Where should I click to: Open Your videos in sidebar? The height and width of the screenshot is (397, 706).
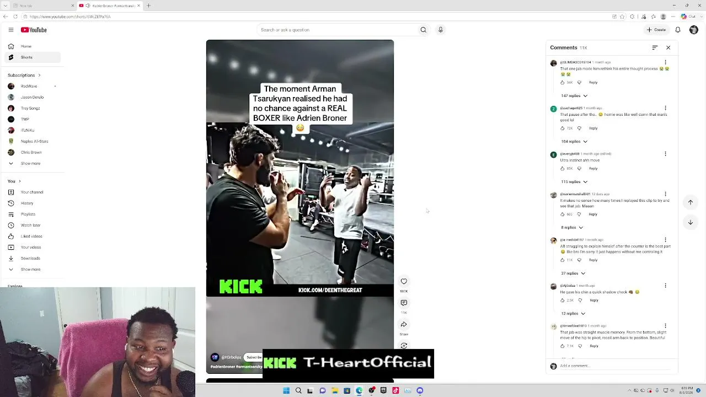[x=33, y=248]
